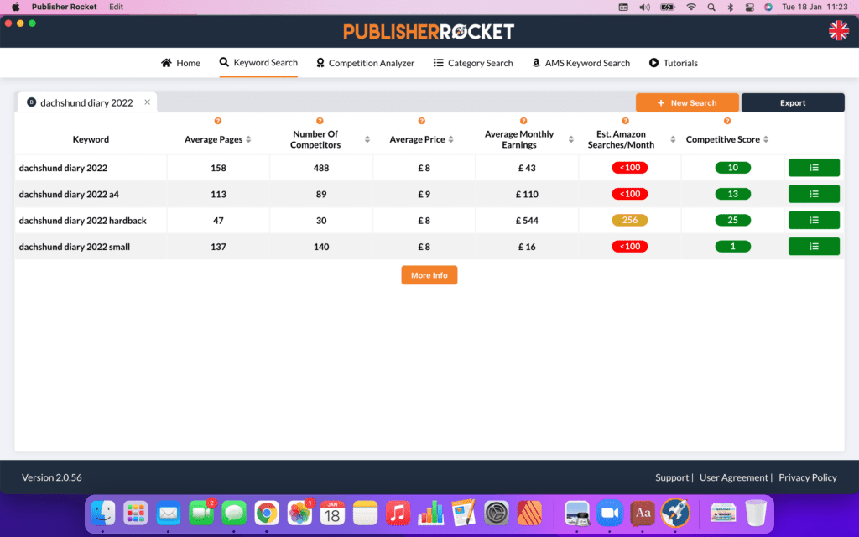Click the Bluetooth menu bar icon

click(x=731, y=7)
